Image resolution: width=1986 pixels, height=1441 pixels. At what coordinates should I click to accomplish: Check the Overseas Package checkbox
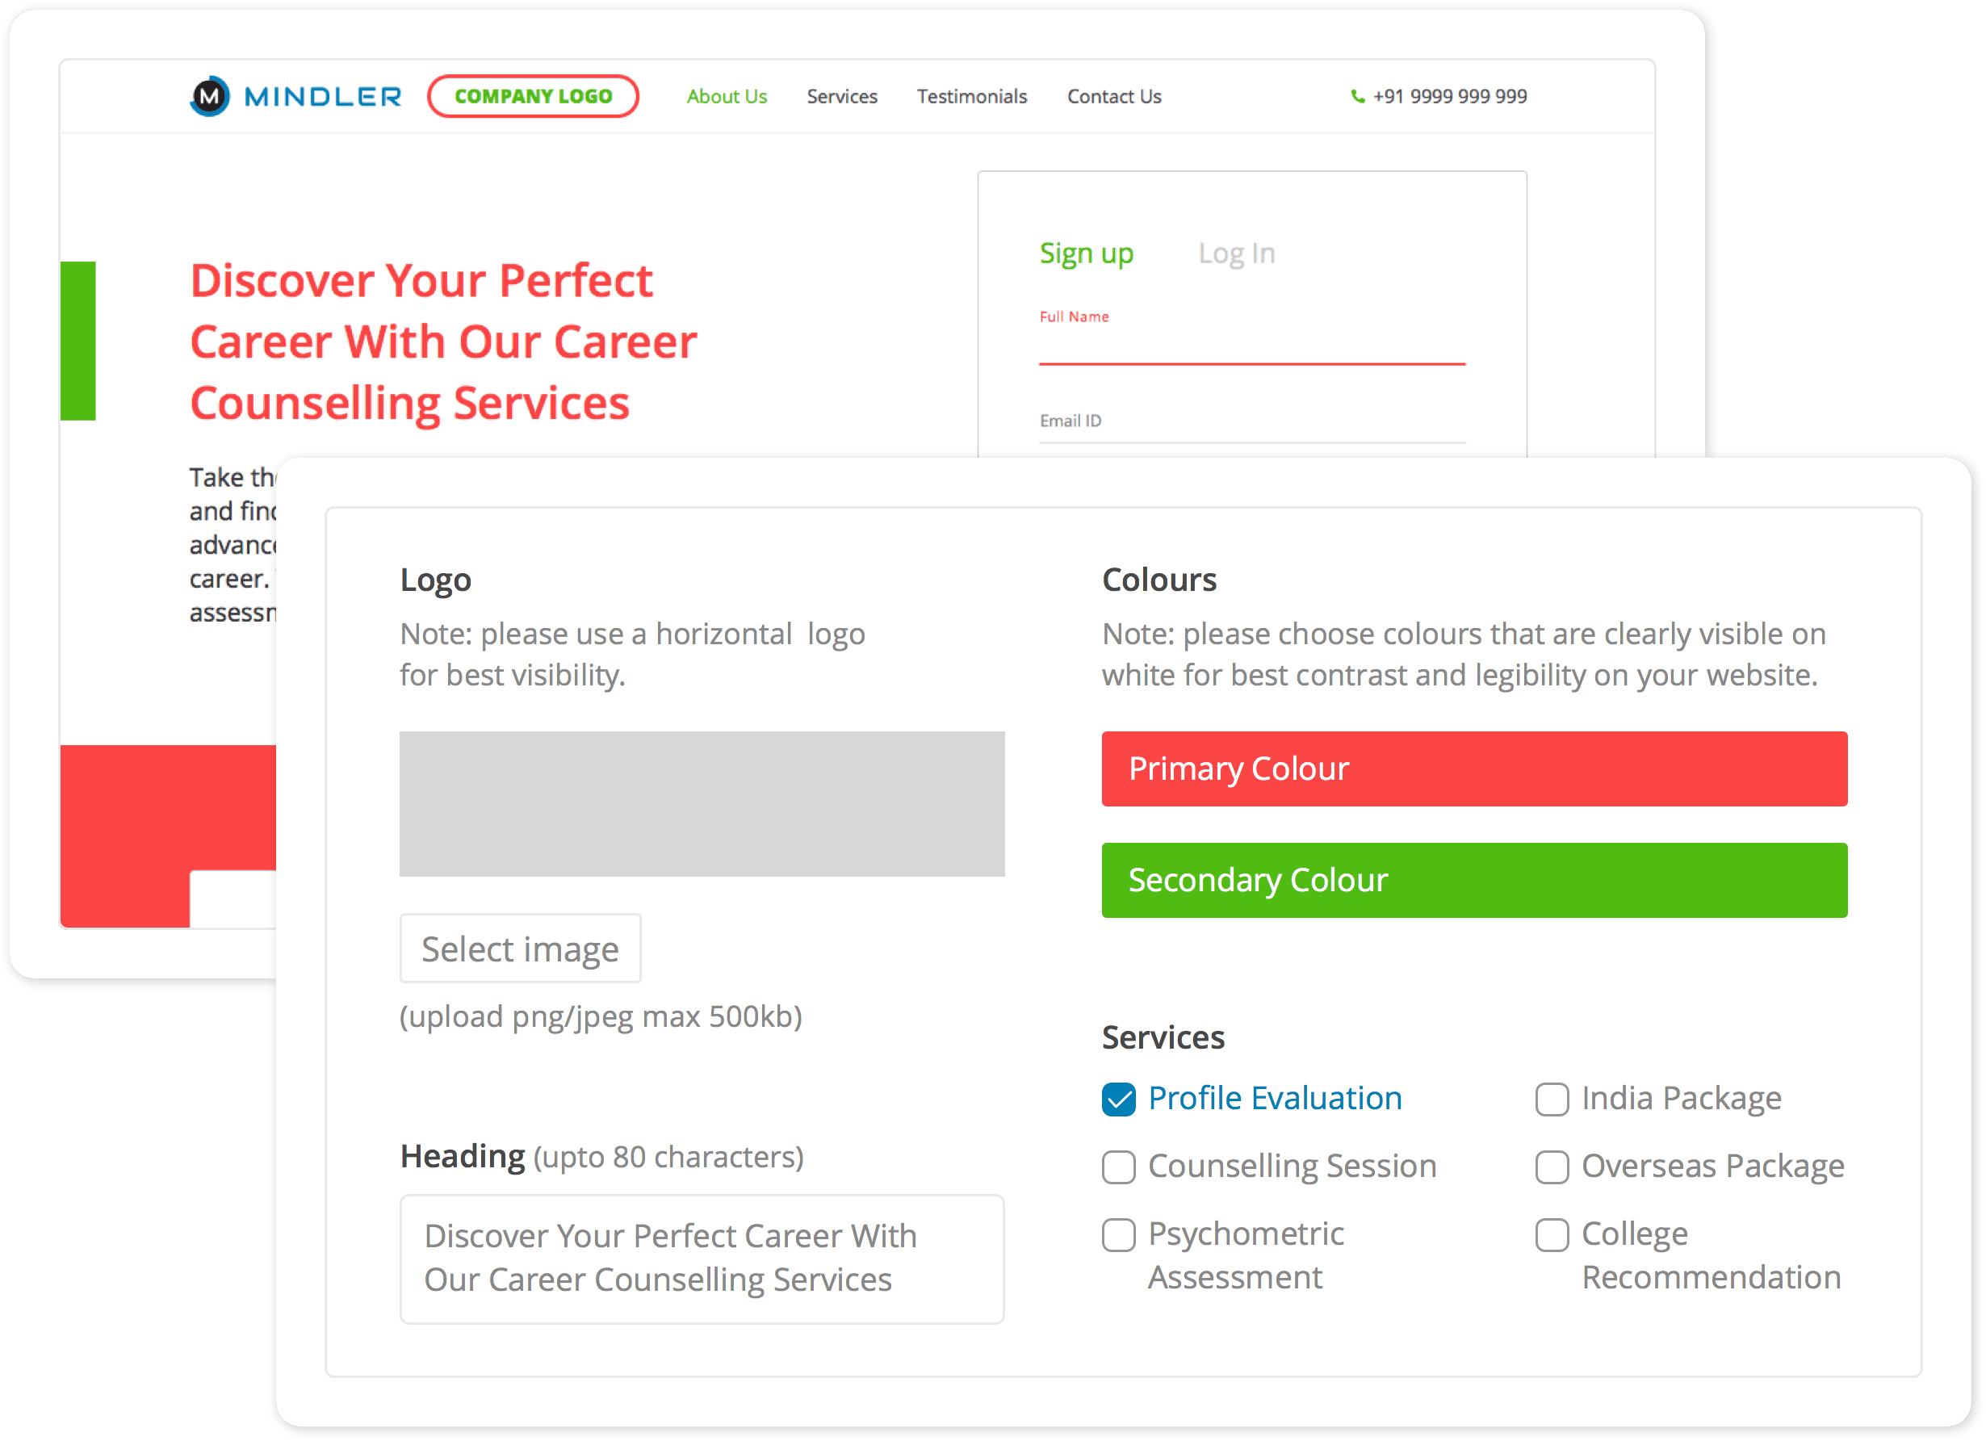point(1551,1166)
